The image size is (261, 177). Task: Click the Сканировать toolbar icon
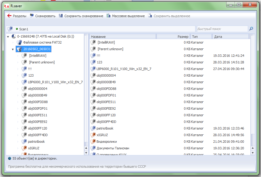click(32, 16)
